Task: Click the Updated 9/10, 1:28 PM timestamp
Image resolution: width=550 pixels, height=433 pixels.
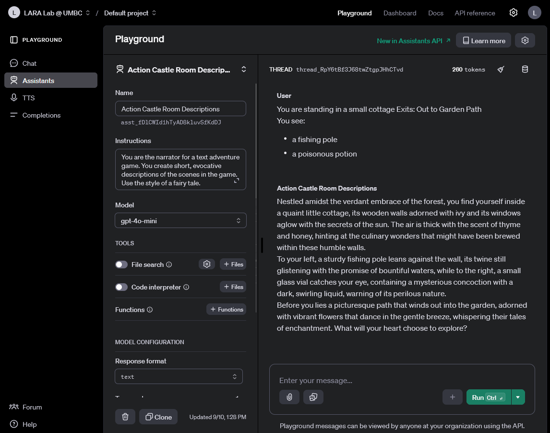Action: click(218, 417)
